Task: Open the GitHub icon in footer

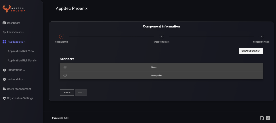Action: pos(262,118)
